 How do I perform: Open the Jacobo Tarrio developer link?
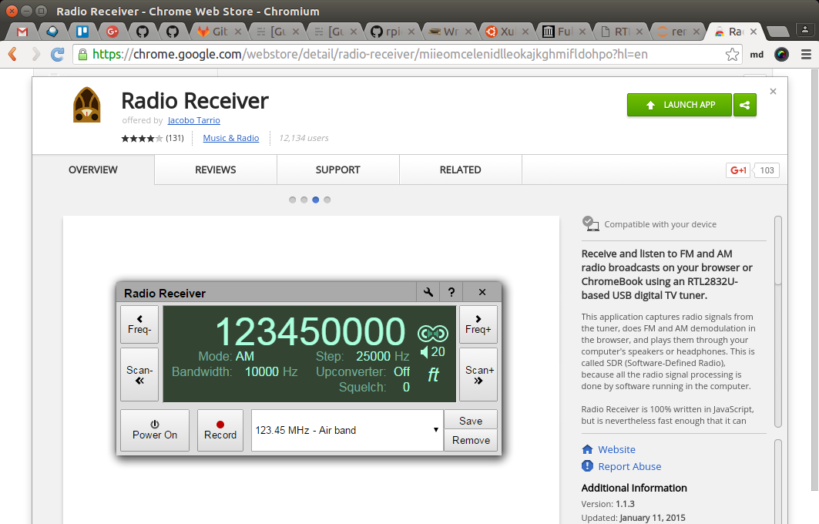click(193, 120)
